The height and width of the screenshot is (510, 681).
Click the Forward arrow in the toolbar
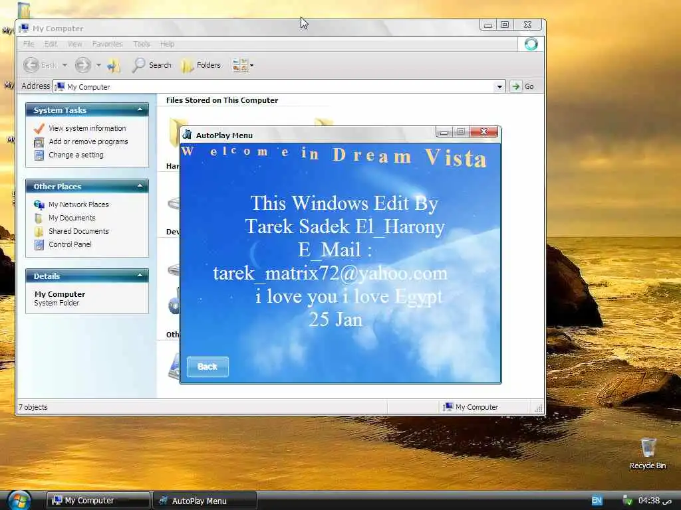tap(83, 65)
